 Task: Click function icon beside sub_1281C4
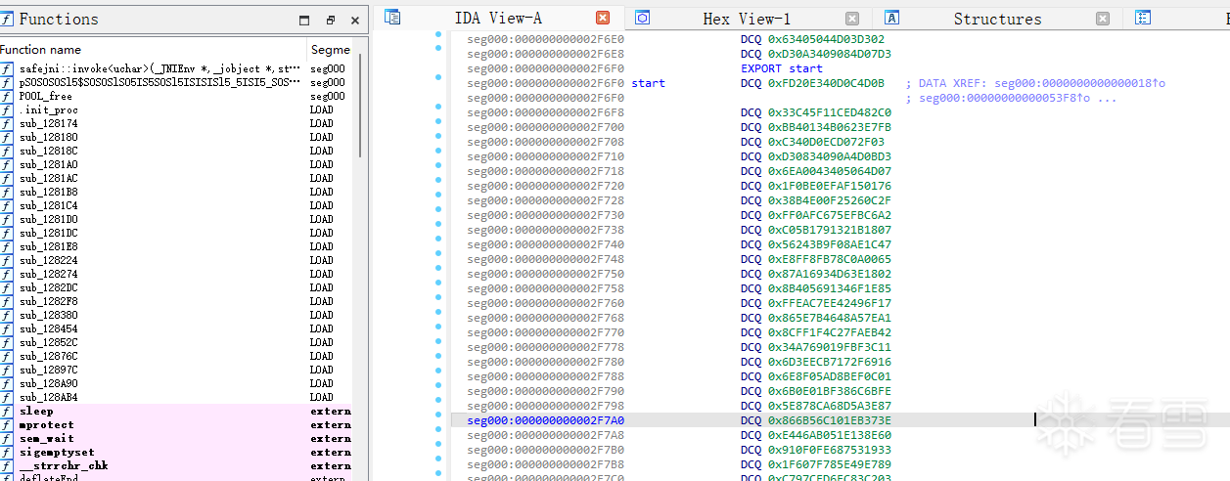pyautogui.click(x=7, y=206)
